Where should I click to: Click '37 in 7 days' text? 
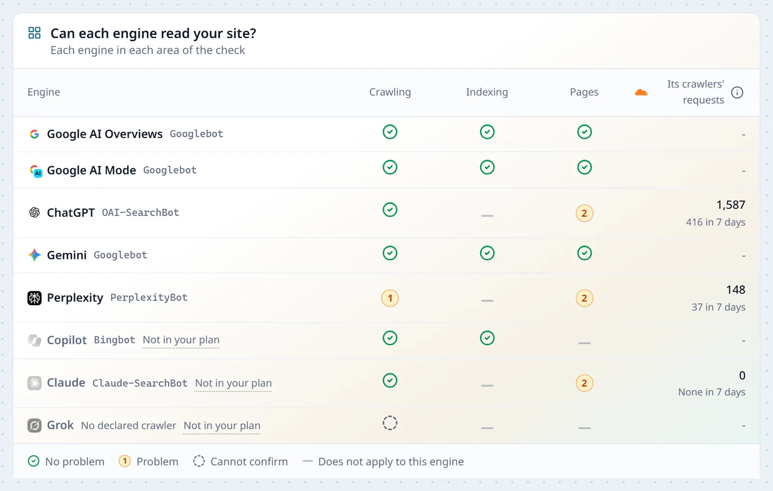[x=718, y=307]
